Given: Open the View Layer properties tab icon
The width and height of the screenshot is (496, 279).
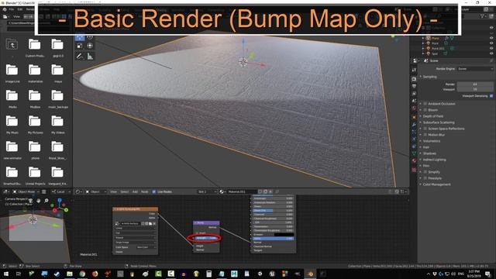Looking at the screenshot, I should [414, 94].
